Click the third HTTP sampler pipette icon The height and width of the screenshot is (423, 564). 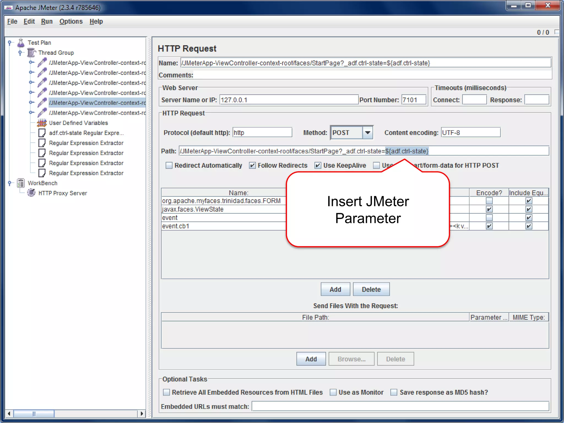coord(42,83)
